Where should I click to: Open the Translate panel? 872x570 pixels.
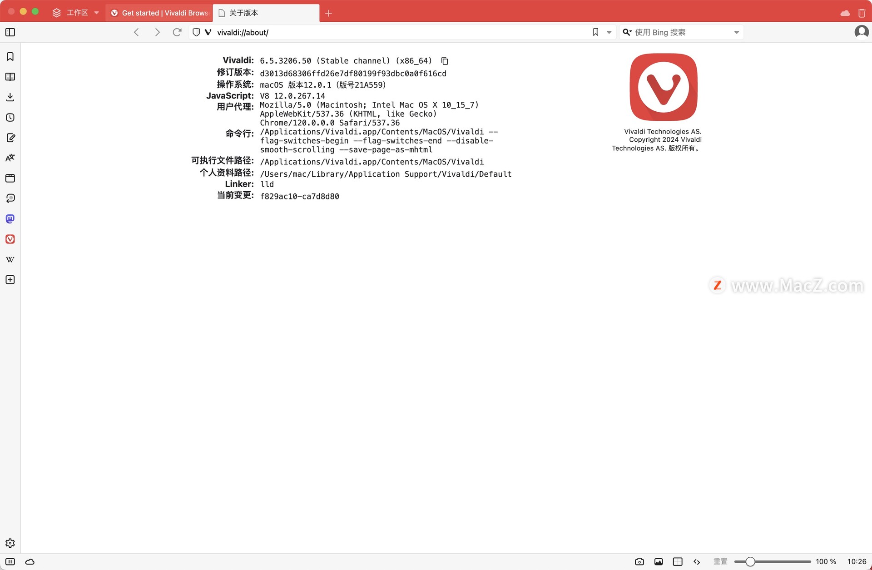pos(10,158)
